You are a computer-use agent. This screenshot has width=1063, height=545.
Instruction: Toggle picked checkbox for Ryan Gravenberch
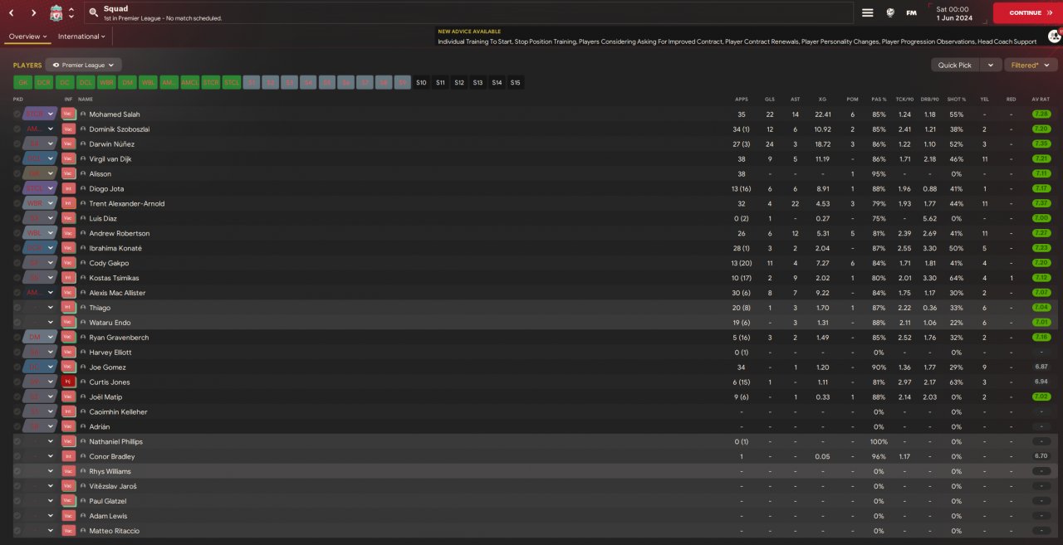tap(17, 338)
